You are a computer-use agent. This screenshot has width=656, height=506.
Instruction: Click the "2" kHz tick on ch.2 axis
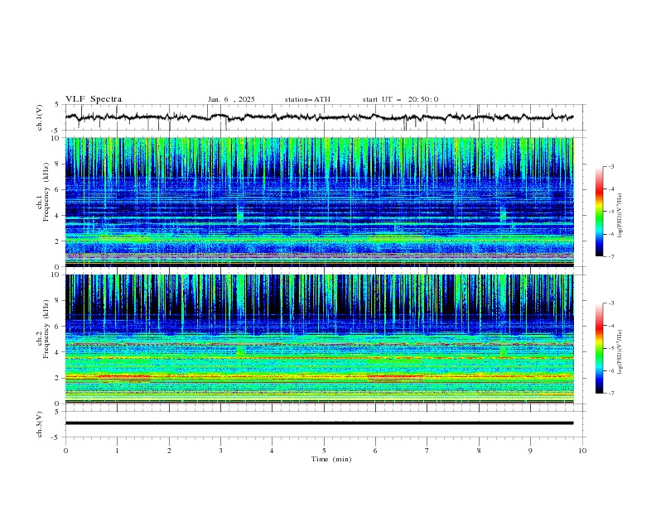coord(59,378)
